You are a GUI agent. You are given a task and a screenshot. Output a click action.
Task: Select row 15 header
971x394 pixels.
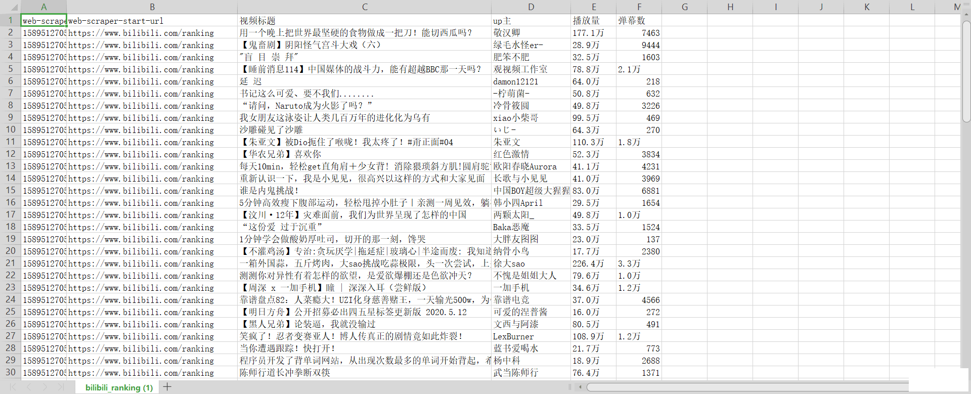coord(10,190)
